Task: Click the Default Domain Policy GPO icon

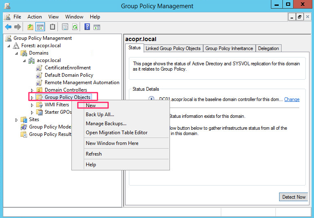Action: 39,76
